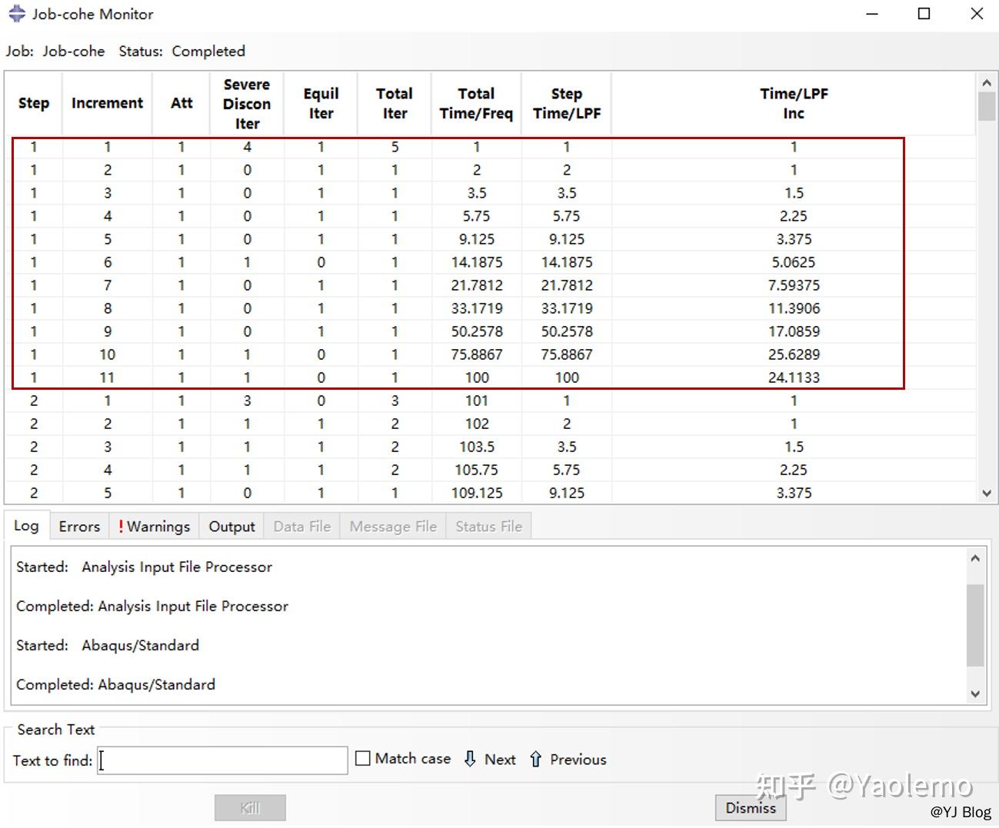999x828 pixels.
Task: Click the table scrollbar up arrow
Action: point(987,81)
